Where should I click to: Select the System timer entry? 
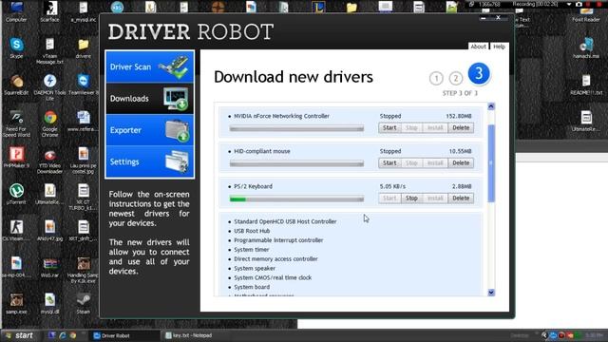pyautogui.click(x=251, y=249)
